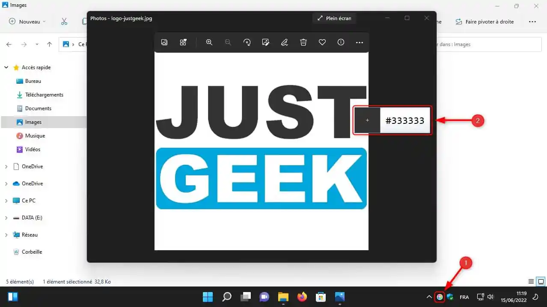This screenshot has width=547, height=307.
Task: Expand the cloud OneDrive tree node
Action: click(x=6, y=184)
